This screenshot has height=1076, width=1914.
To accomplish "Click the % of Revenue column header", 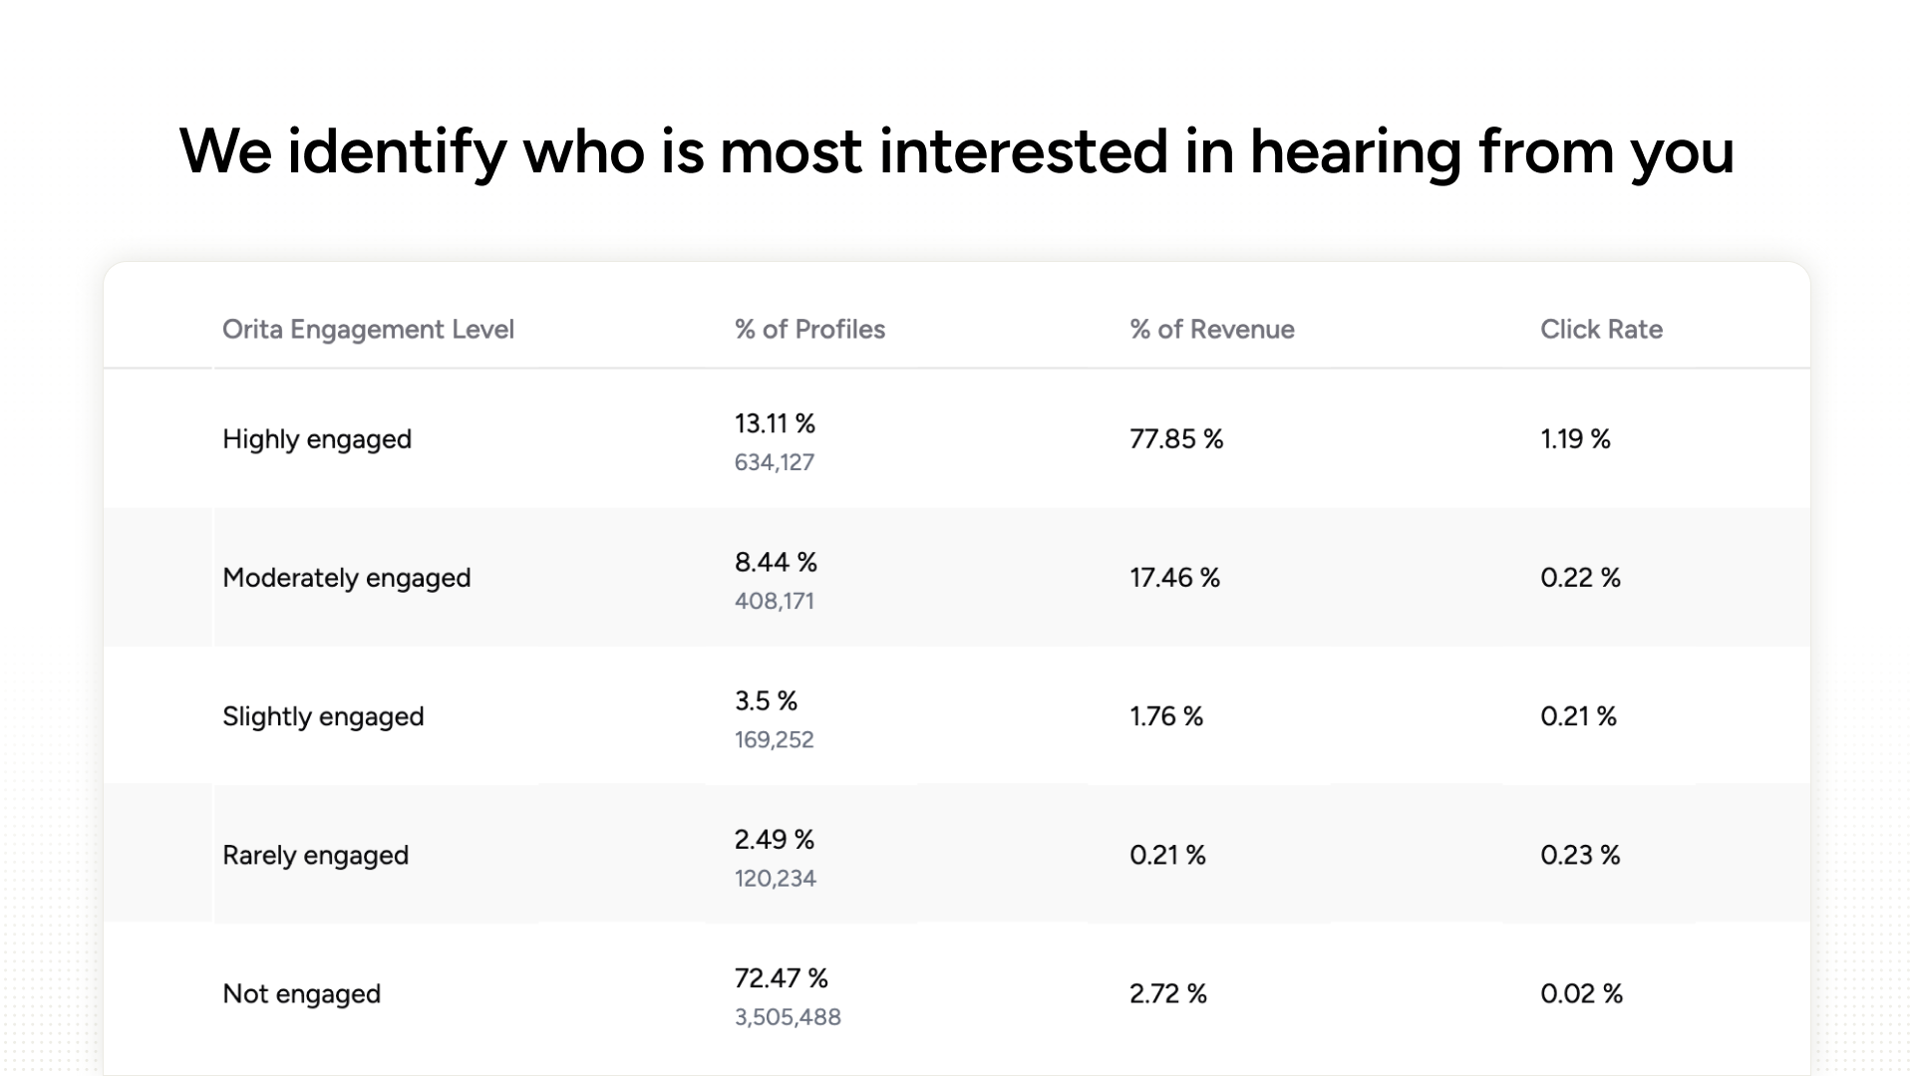I will (1211, 330).
